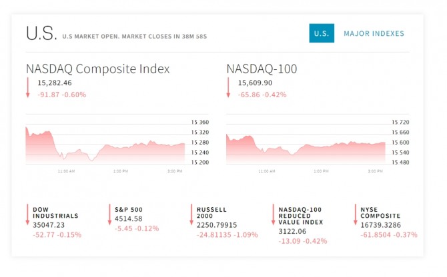The image size is (447, 277).
Task: Open the S&P 500 index link
Action: pyautogui.click(x=129, y=209)
